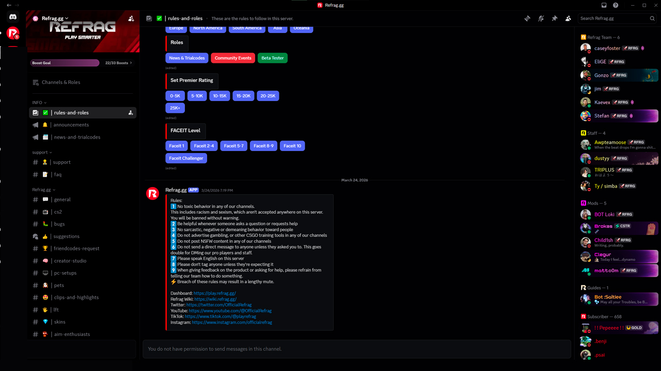Collapse the support category
This screenshot has width=661, height=371.
click(42, 153)
